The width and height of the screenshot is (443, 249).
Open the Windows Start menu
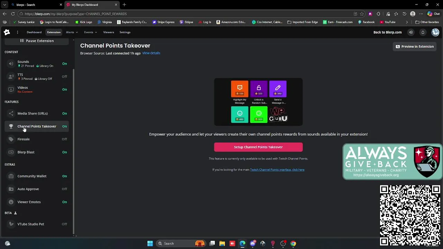[150, 243]
